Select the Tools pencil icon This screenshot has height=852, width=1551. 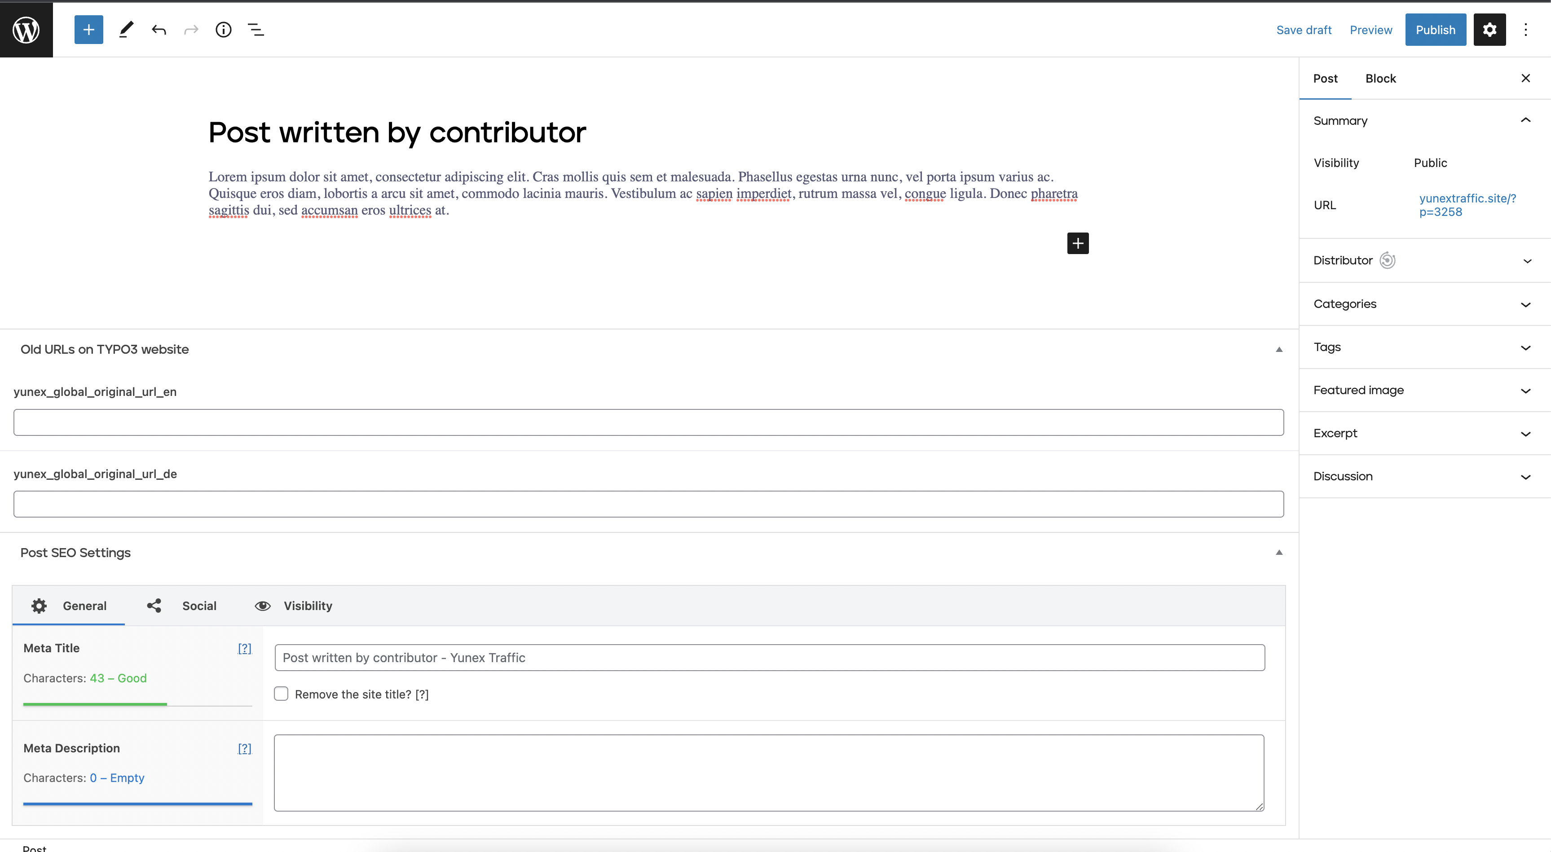(126, 30)
